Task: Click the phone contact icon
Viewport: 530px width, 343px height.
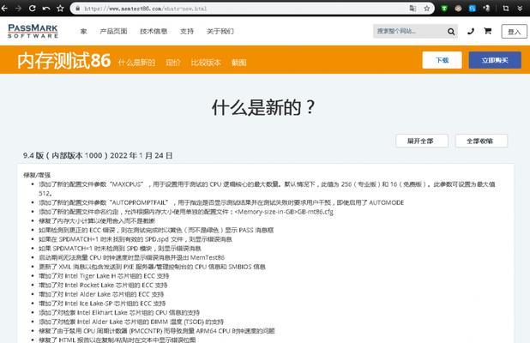Action: pos(471,31)
